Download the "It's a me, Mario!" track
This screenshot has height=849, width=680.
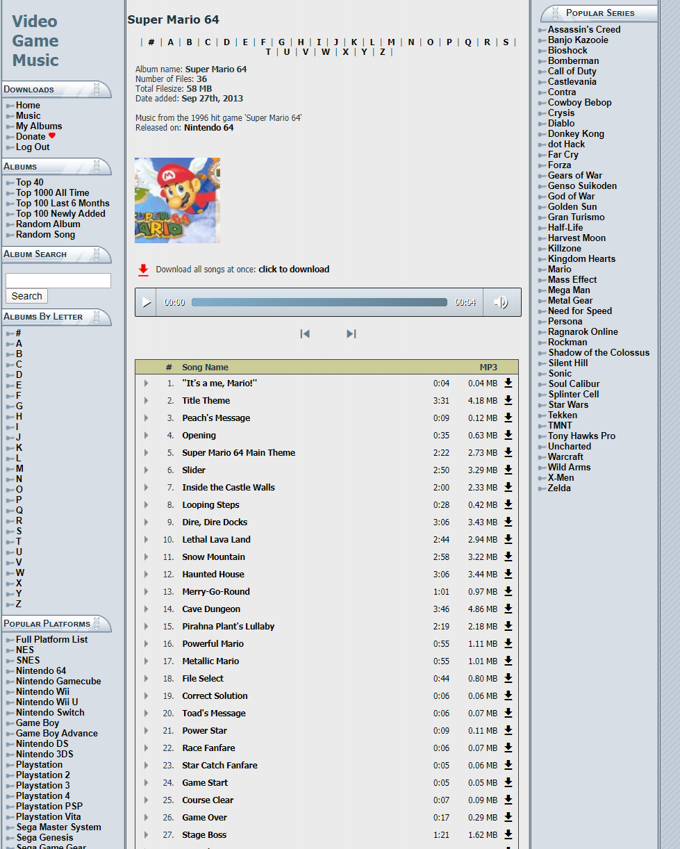(508, 383)
